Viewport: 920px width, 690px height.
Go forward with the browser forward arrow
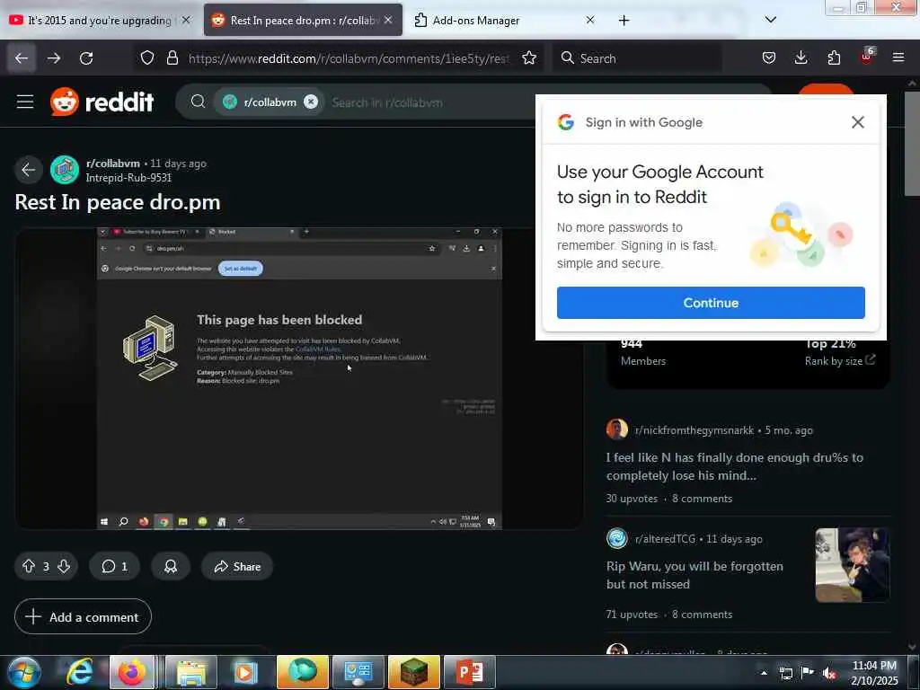[x=54, y=58]
